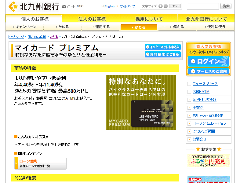Go to 個人のお客様 breadcrumb link
Screen dimensions: 240x183
pos(37,37)
